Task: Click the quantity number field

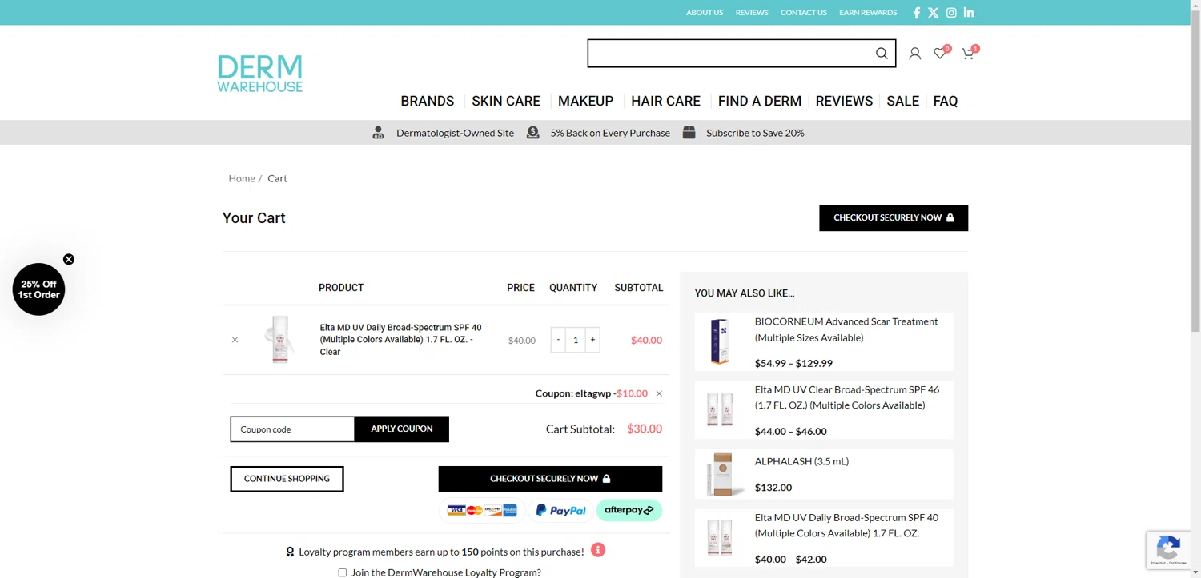Action: pos(575,340)
